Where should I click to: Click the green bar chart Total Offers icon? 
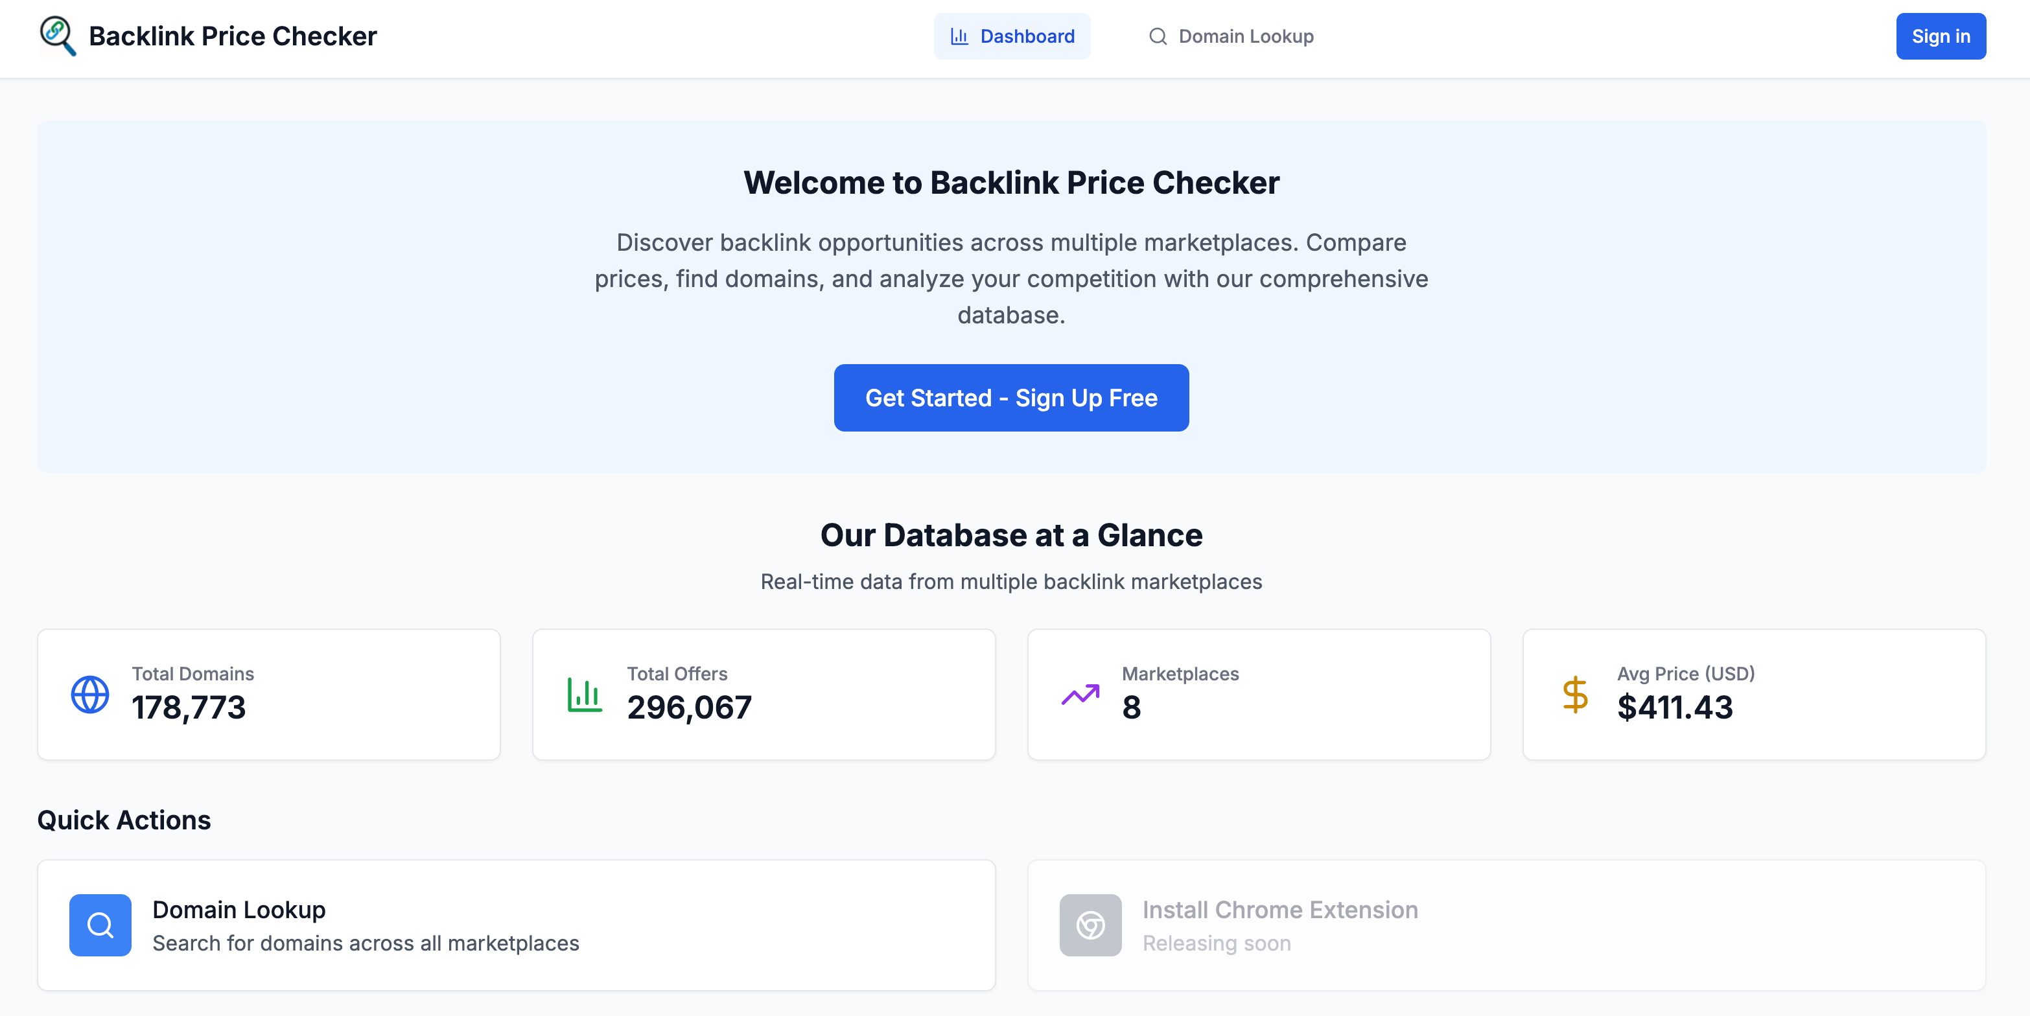click(585, 695)
